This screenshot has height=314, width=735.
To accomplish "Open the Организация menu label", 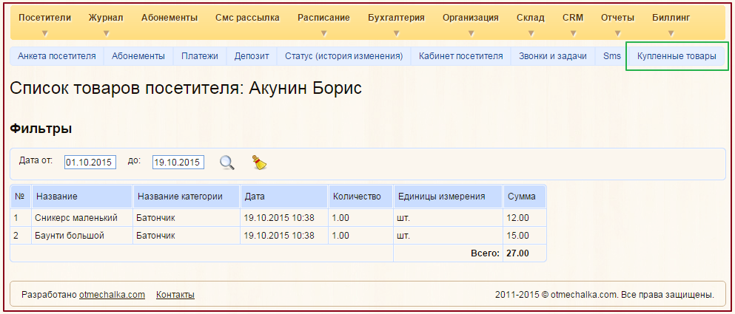I will 471,18.
